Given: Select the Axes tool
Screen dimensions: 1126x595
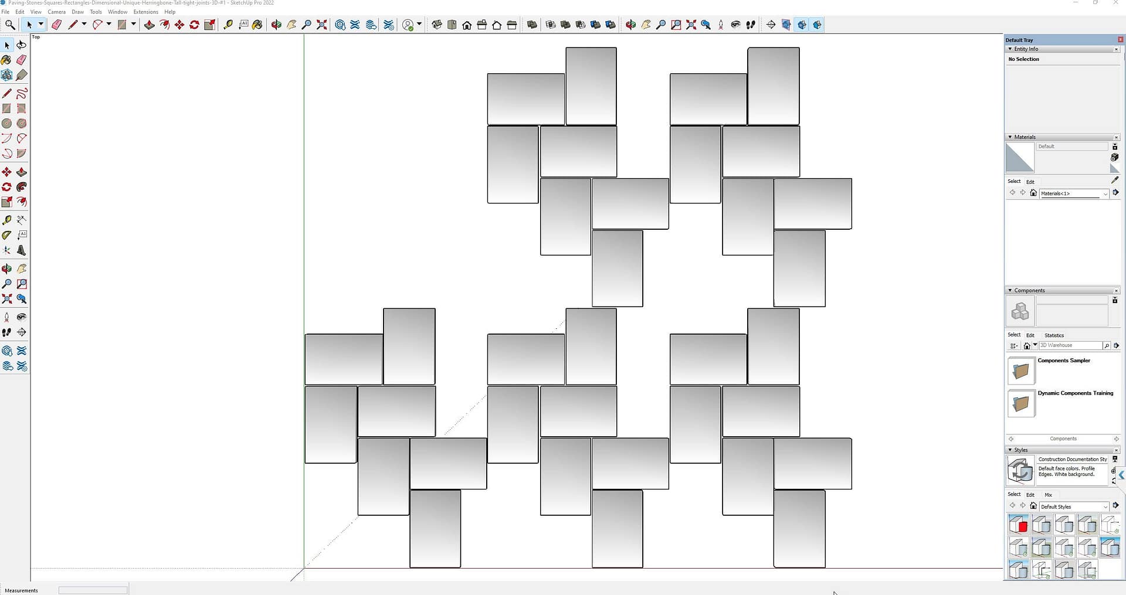Looking at the screenshot, I should pyautogui.click(x=6, y=250).
